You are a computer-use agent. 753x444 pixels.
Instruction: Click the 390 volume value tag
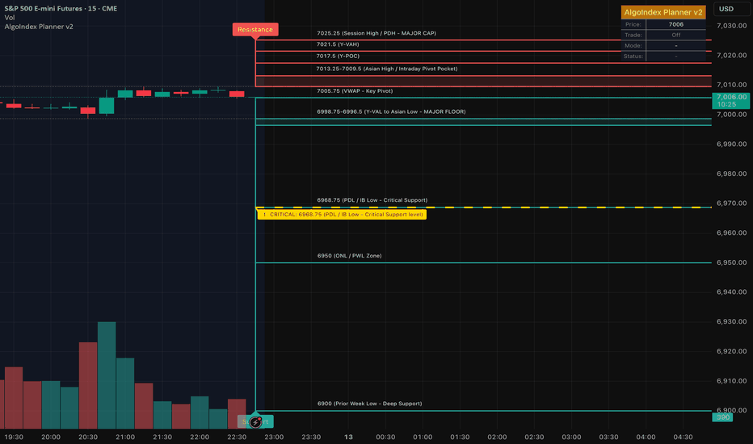click(x=723, y=417)
